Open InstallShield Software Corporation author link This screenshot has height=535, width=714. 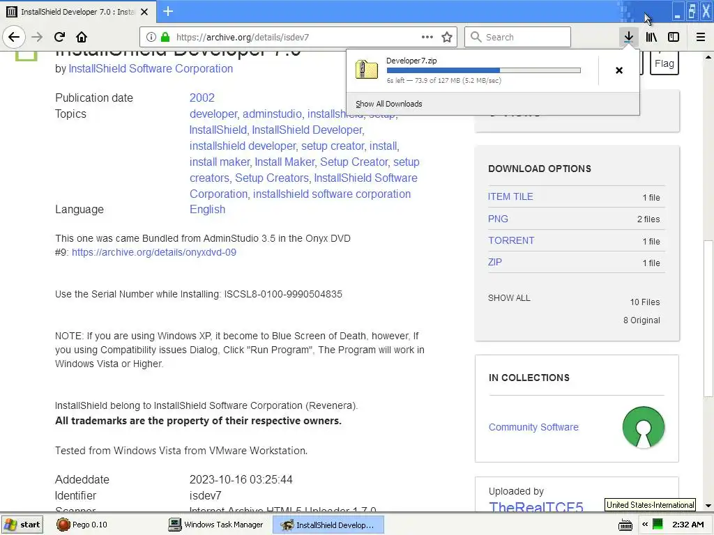pyautogui.click(x=151, y=69)
